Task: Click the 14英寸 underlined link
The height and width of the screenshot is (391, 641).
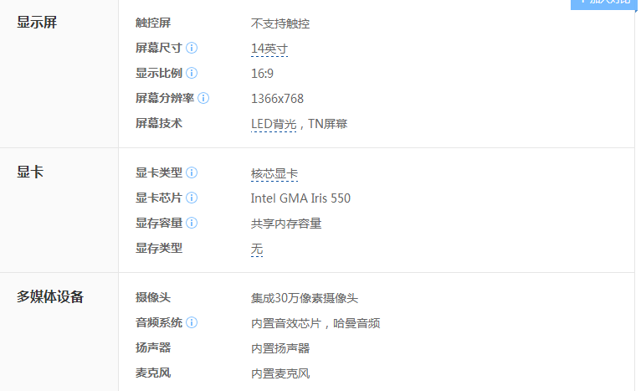Action: 269,49
